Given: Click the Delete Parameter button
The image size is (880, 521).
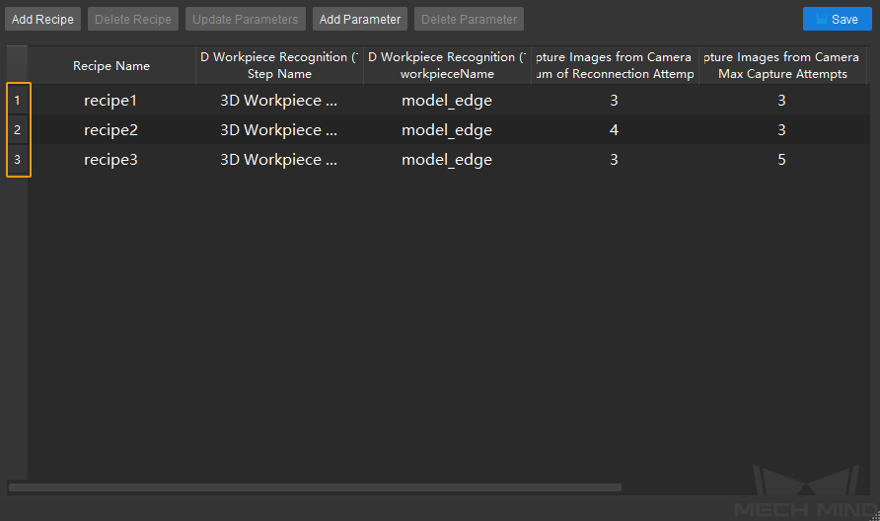Looking at the screenshot, I should point(469,19).
